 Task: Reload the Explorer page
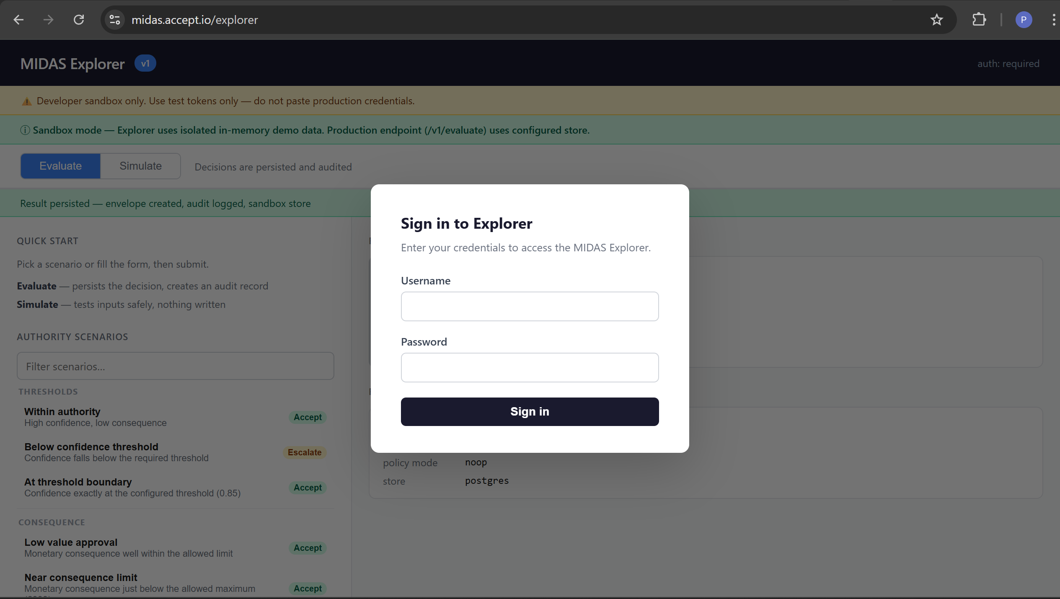click(79, 20)
